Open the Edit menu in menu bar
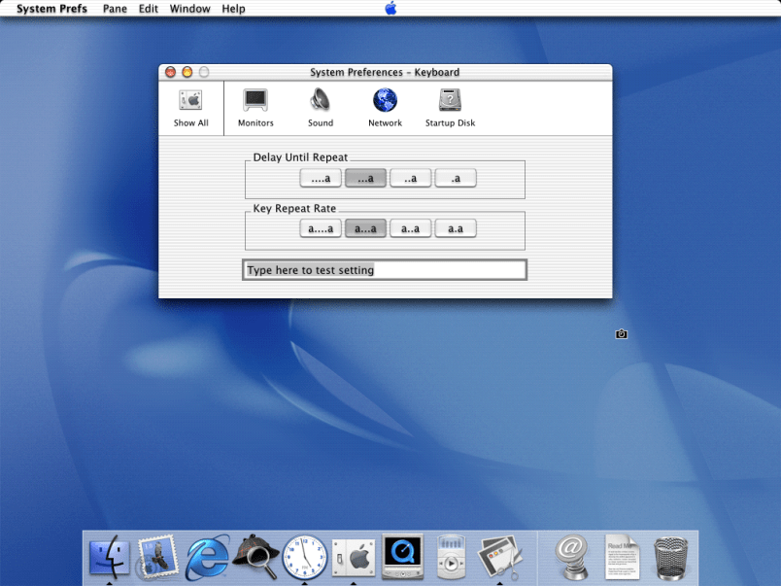 148,9
